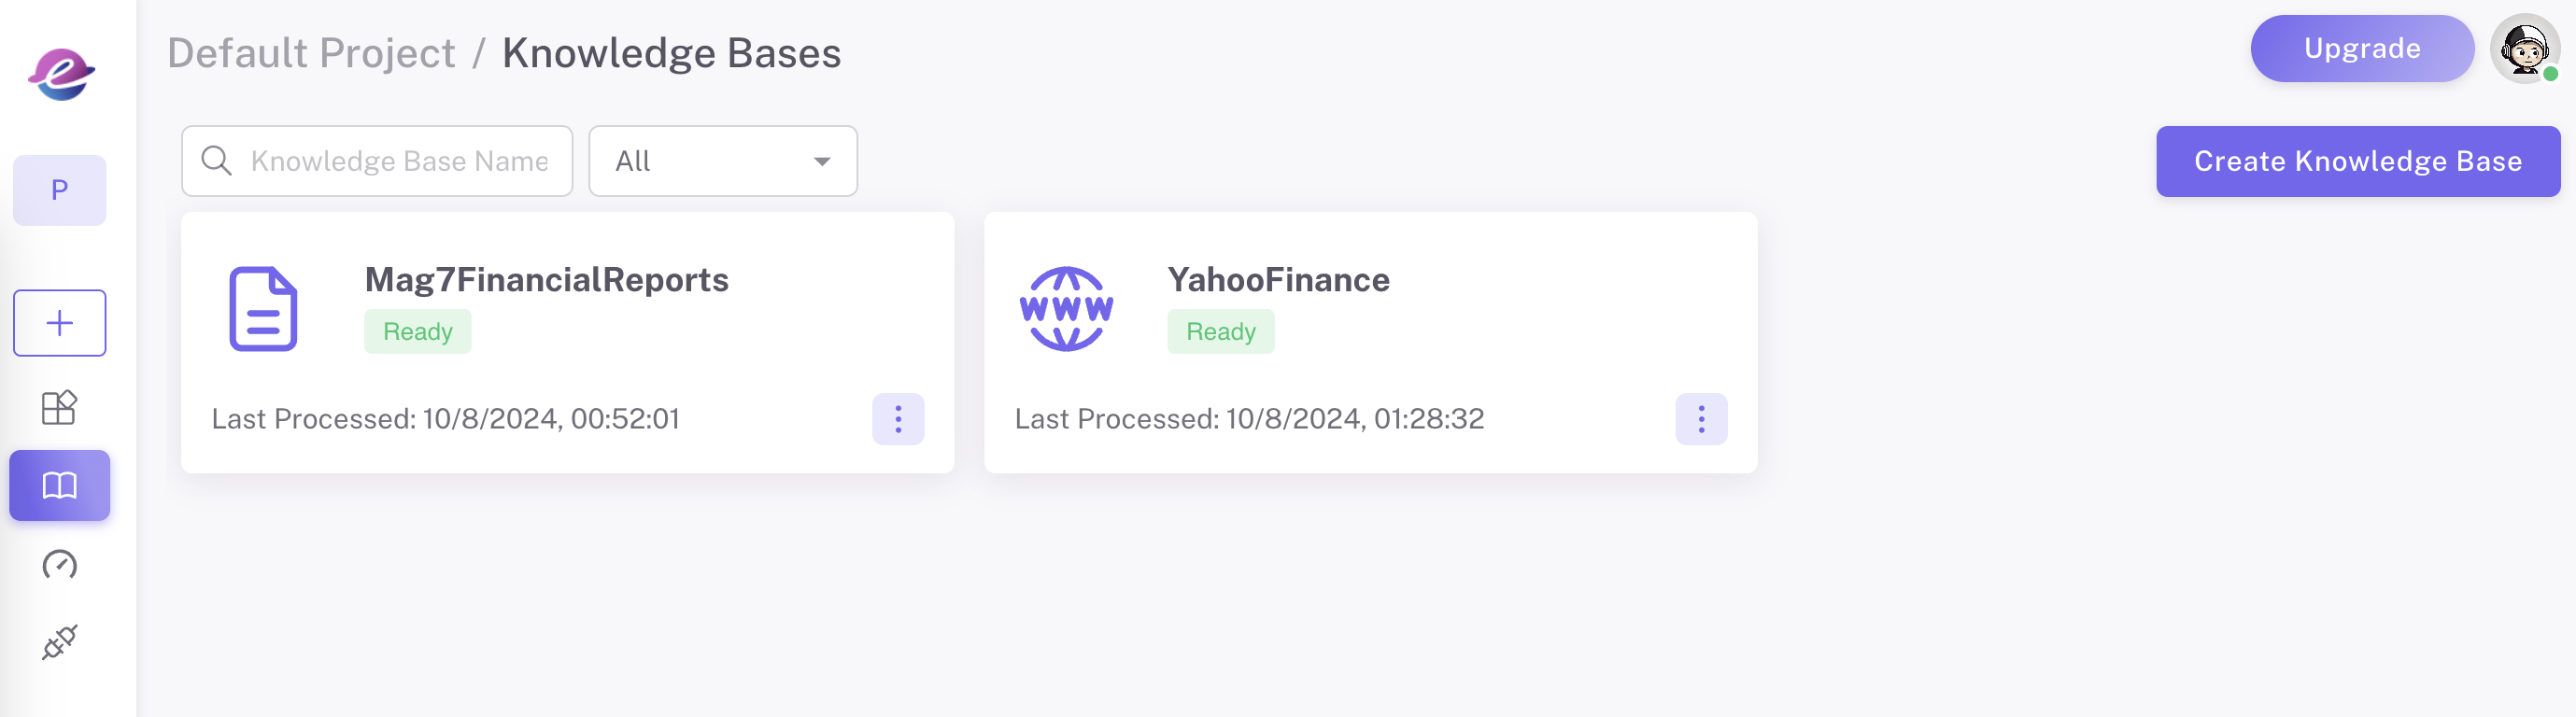Open the gauge dashboard sidebar icon
2576x717 pixels.
[60, 565]
